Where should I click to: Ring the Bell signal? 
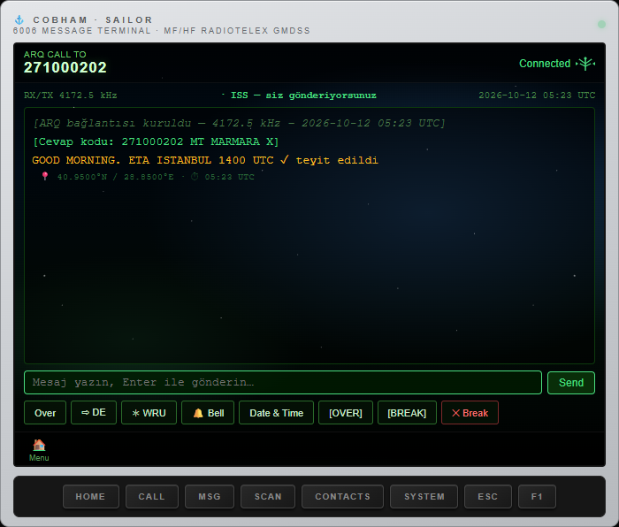pyautogui.click(x=208, y=413)
